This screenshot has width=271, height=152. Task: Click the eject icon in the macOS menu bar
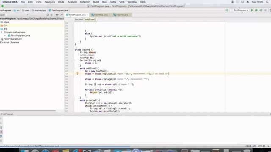[248, 2]
